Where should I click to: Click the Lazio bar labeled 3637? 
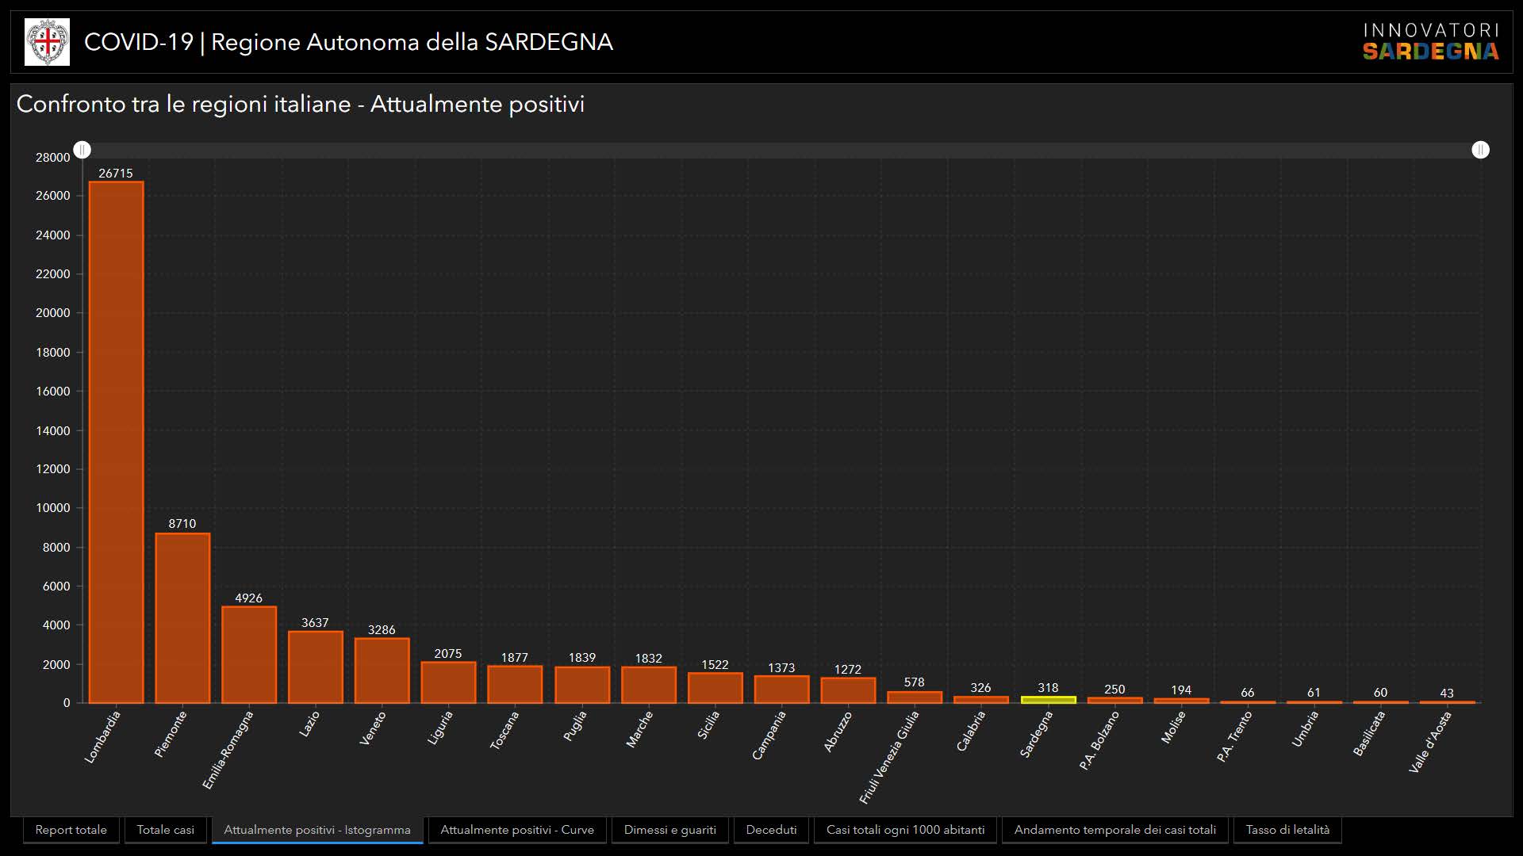315,667
